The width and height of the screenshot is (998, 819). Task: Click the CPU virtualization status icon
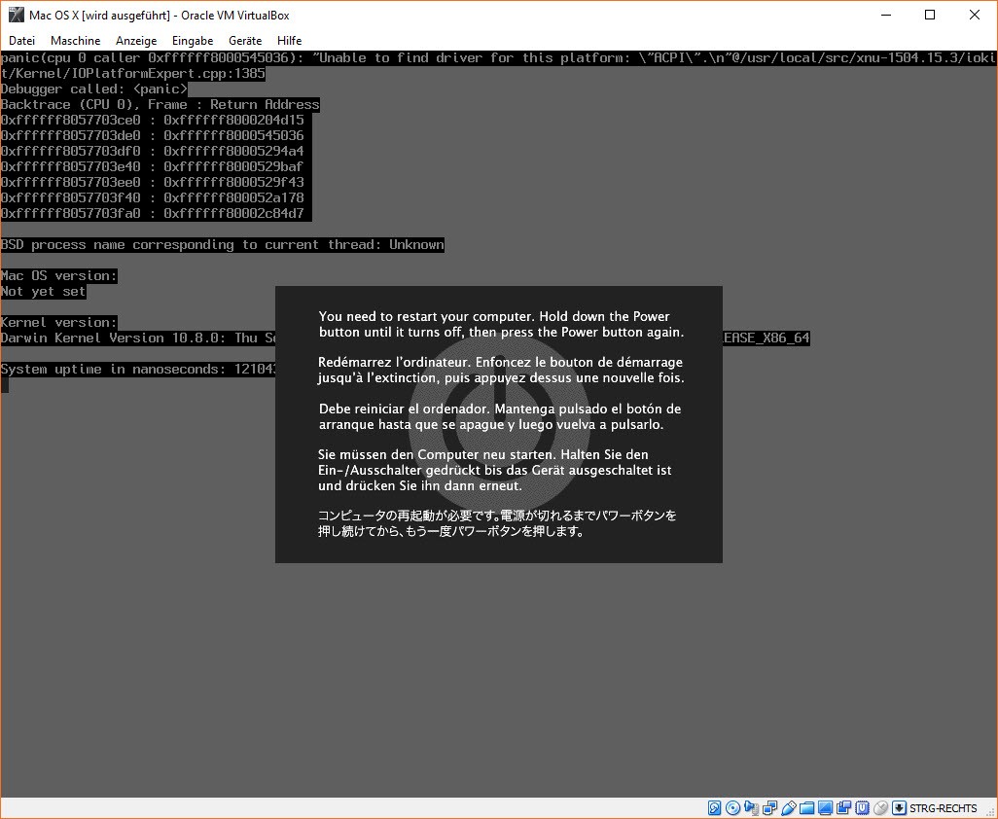(x=862, y=808)
